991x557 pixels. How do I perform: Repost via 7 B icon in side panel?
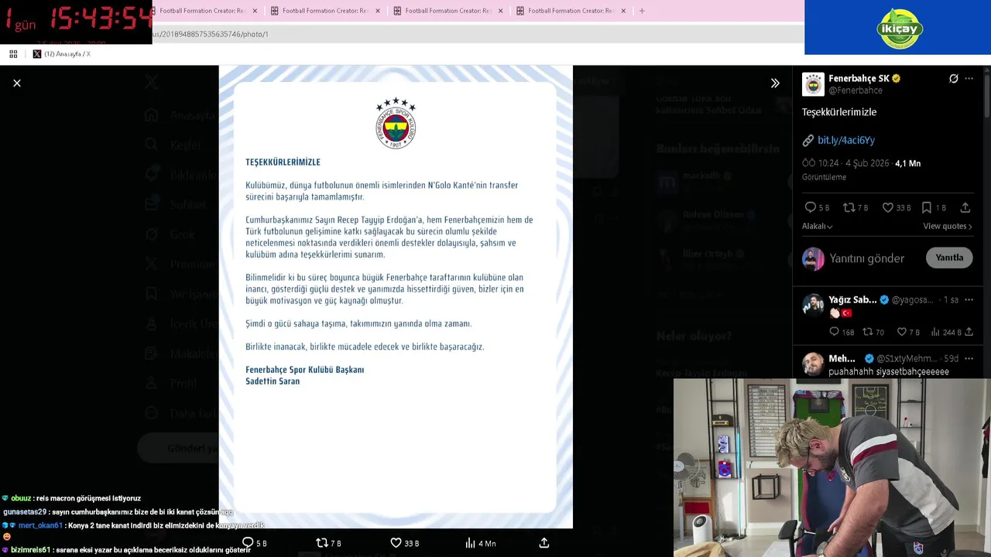pyautogui.click(x=856, y=207)
